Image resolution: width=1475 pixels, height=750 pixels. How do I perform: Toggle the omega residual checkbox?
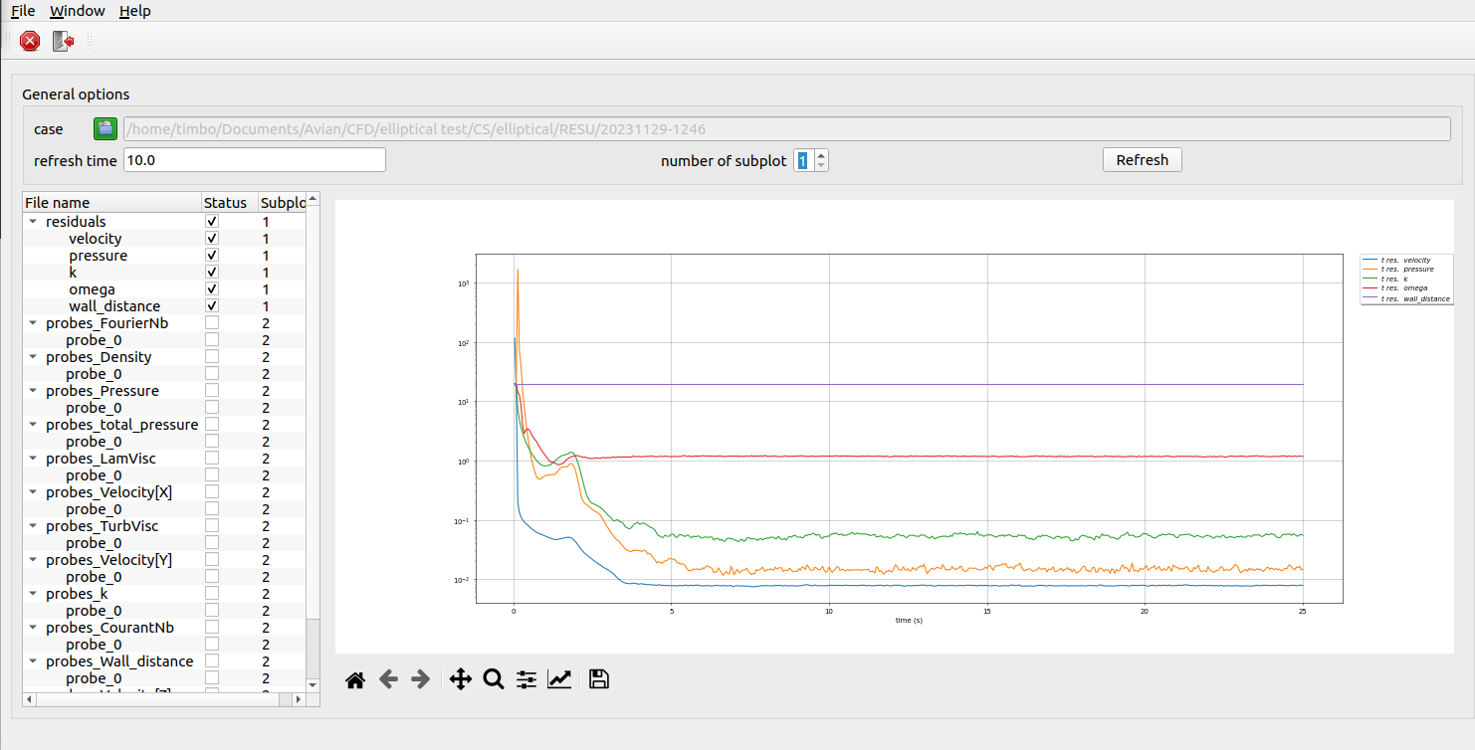(212, 289)
